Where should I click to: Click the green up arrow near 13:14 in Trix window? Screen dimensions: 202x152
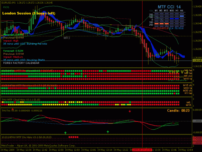(108, 132)
